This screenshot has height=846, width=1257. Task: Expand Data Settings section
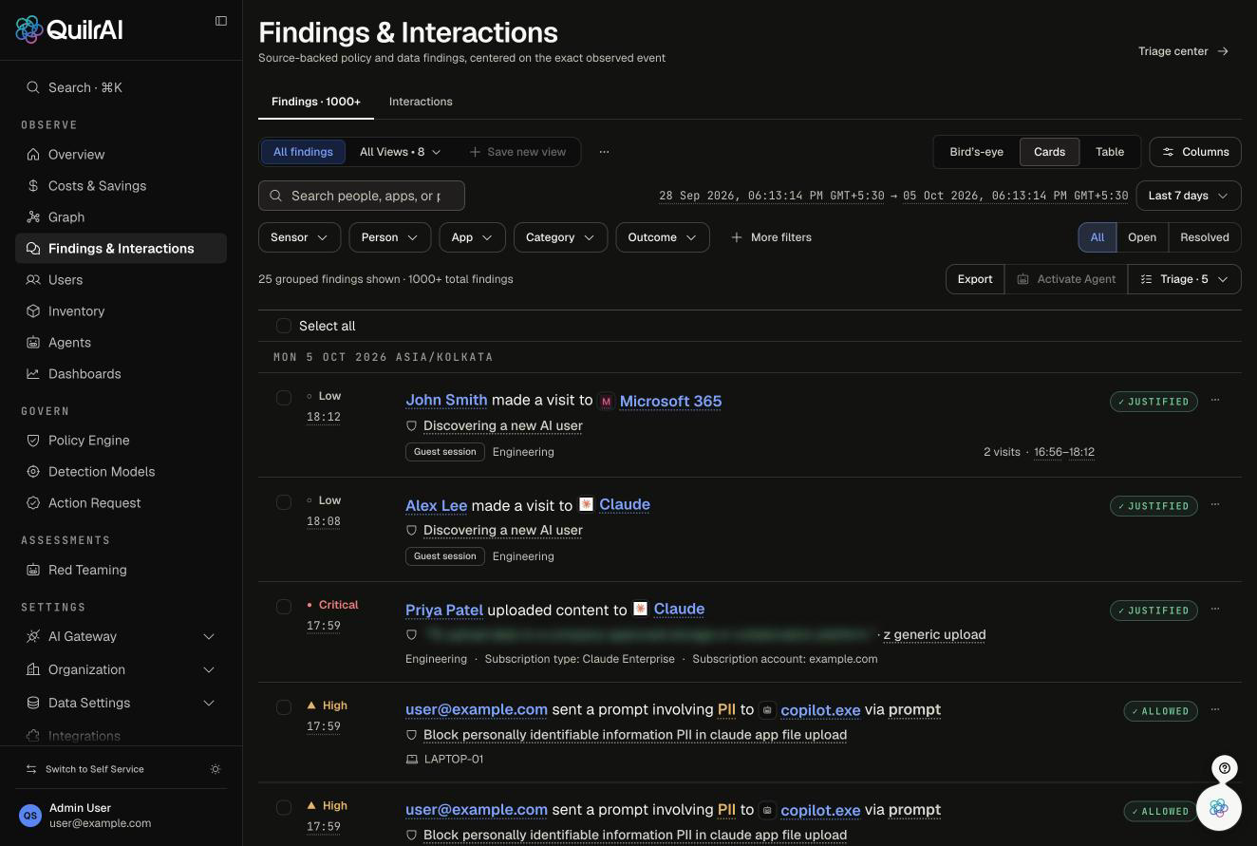coord(121,703)
